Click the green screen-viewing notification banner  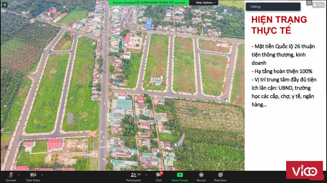point(149,2)
